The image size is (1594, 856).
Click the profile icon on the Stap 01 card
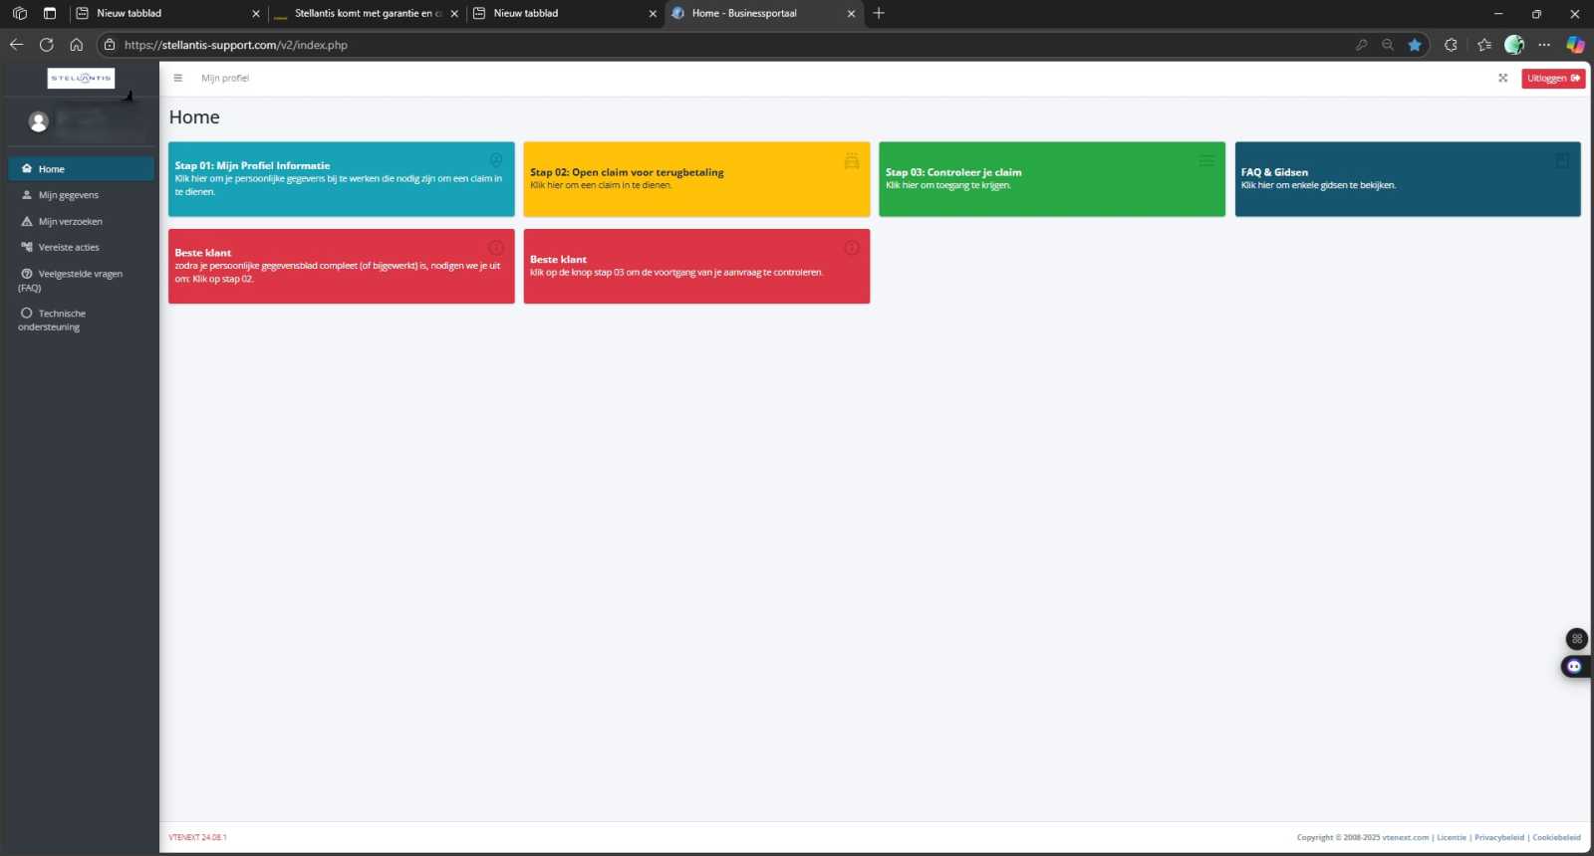[495, 160]
